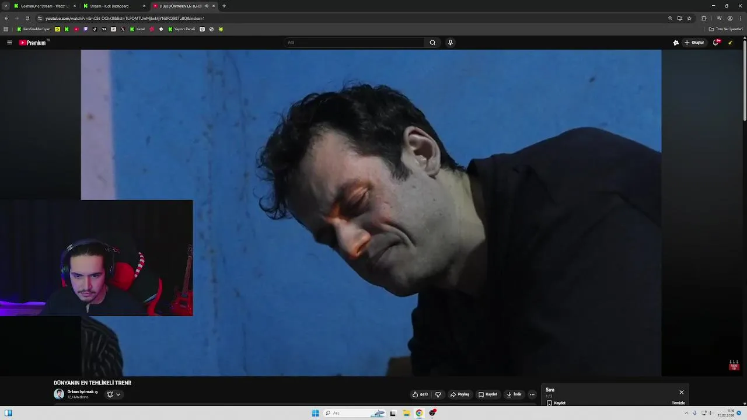Open Kanal bookmark in bookmarks bar
This screenshot has height=420, width=747.
pos(138,29)
